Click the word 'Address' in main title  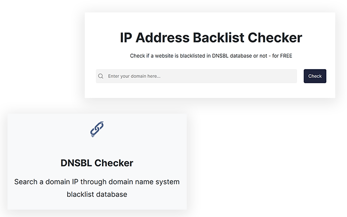(163, 38)
